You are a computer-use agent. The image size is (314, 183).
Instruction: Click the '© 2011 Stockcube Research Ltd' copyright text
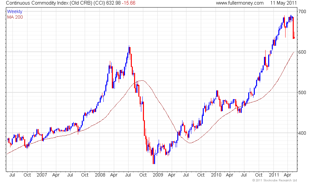pyautogui.click(x=274, y=180)
